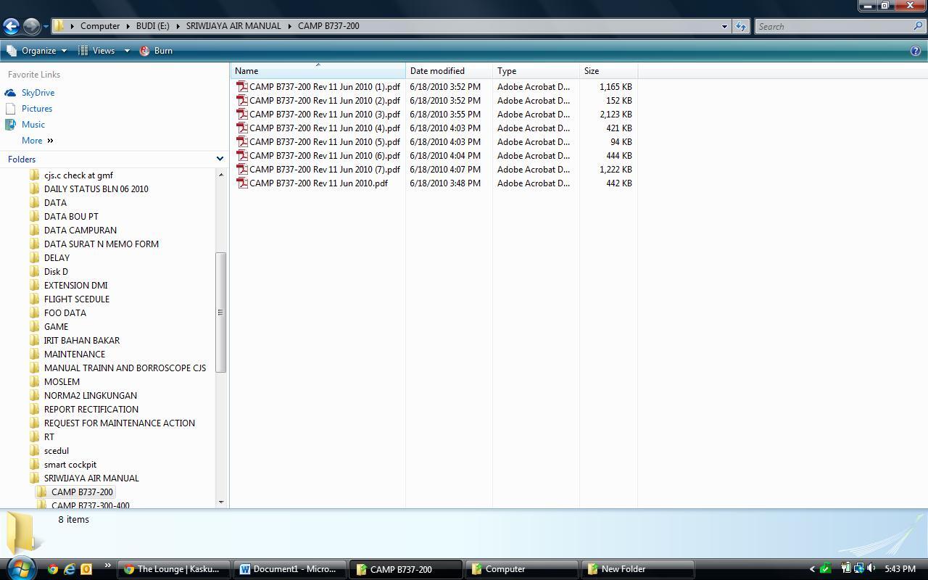Launch Internet Explorer from quick launch

click(x=70, y=569)
